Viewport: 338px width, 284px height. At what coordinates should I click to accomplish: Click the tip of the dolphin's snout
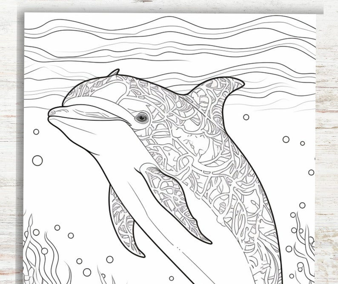click(x=52, y=113)
